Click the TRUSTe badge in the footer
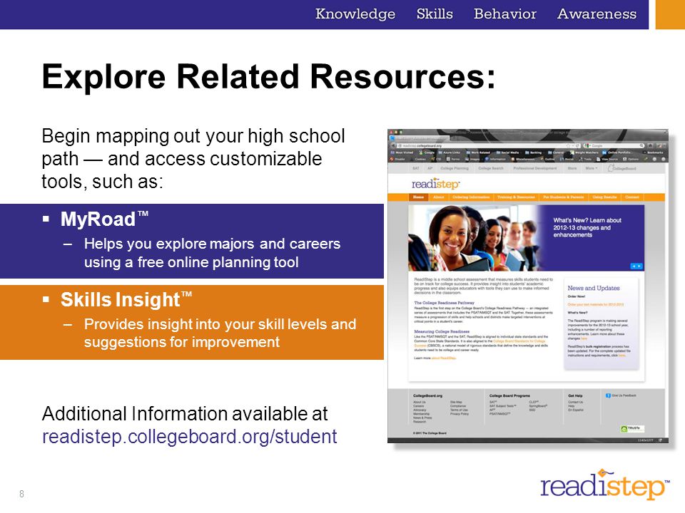This screenshot has height=513, width=685. [632, 429]
